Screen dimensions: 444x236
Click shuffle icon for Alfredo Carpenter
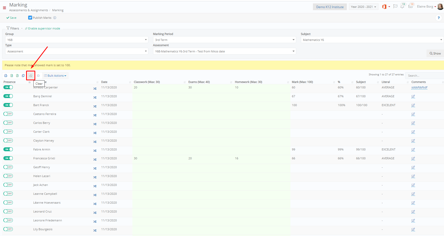point(95,89)
